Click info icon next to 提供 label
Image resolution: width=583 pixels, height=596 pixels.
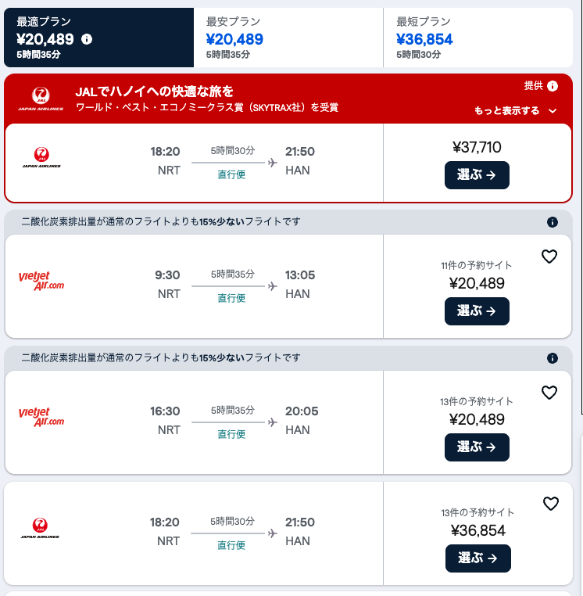tap(553, 86)
